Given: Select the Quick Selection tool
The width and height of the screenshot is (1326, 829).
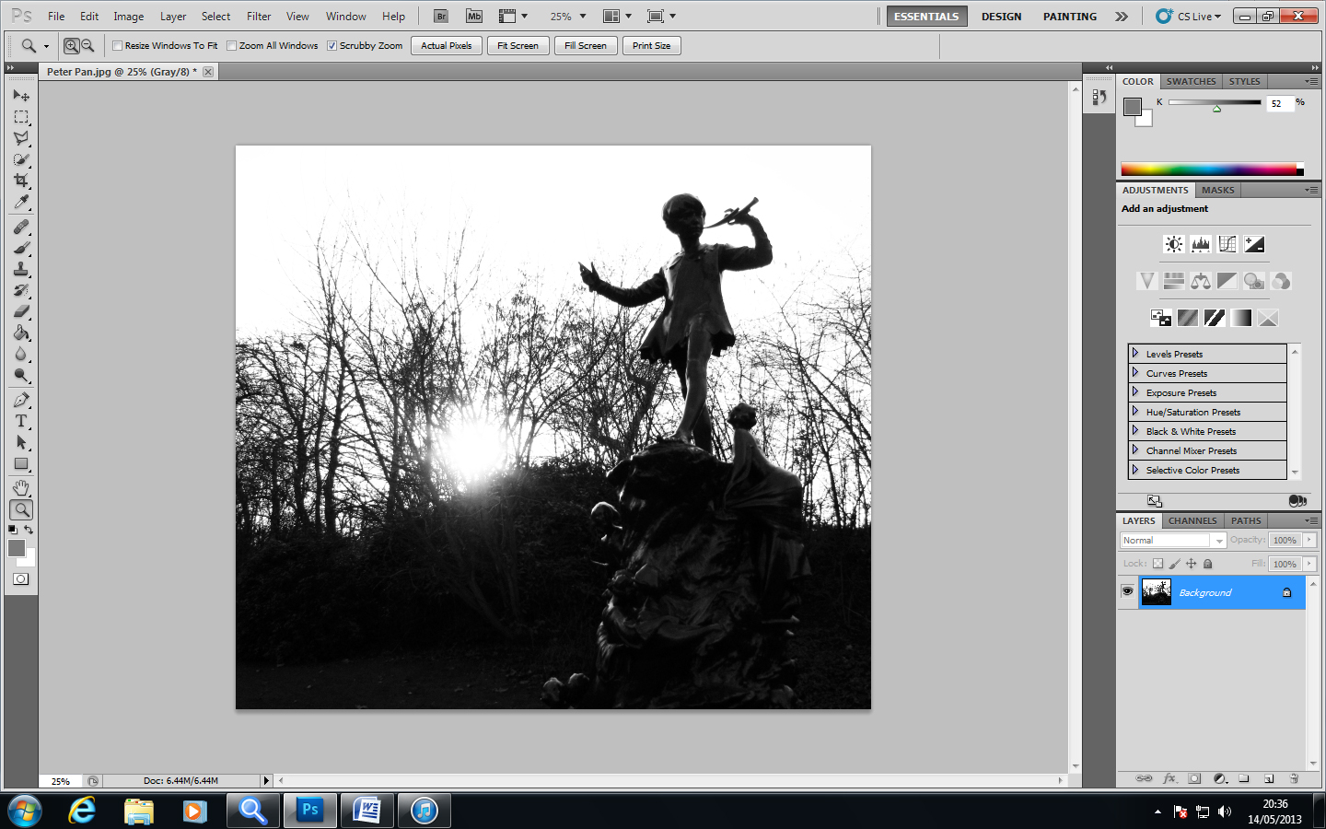Looking at the screenshot, I should pyautogui.click(x=21, y=159).
